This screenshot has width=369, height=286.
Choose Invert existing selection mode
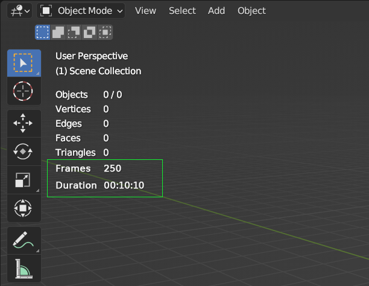pyautogui.click(x=89, y=32)
